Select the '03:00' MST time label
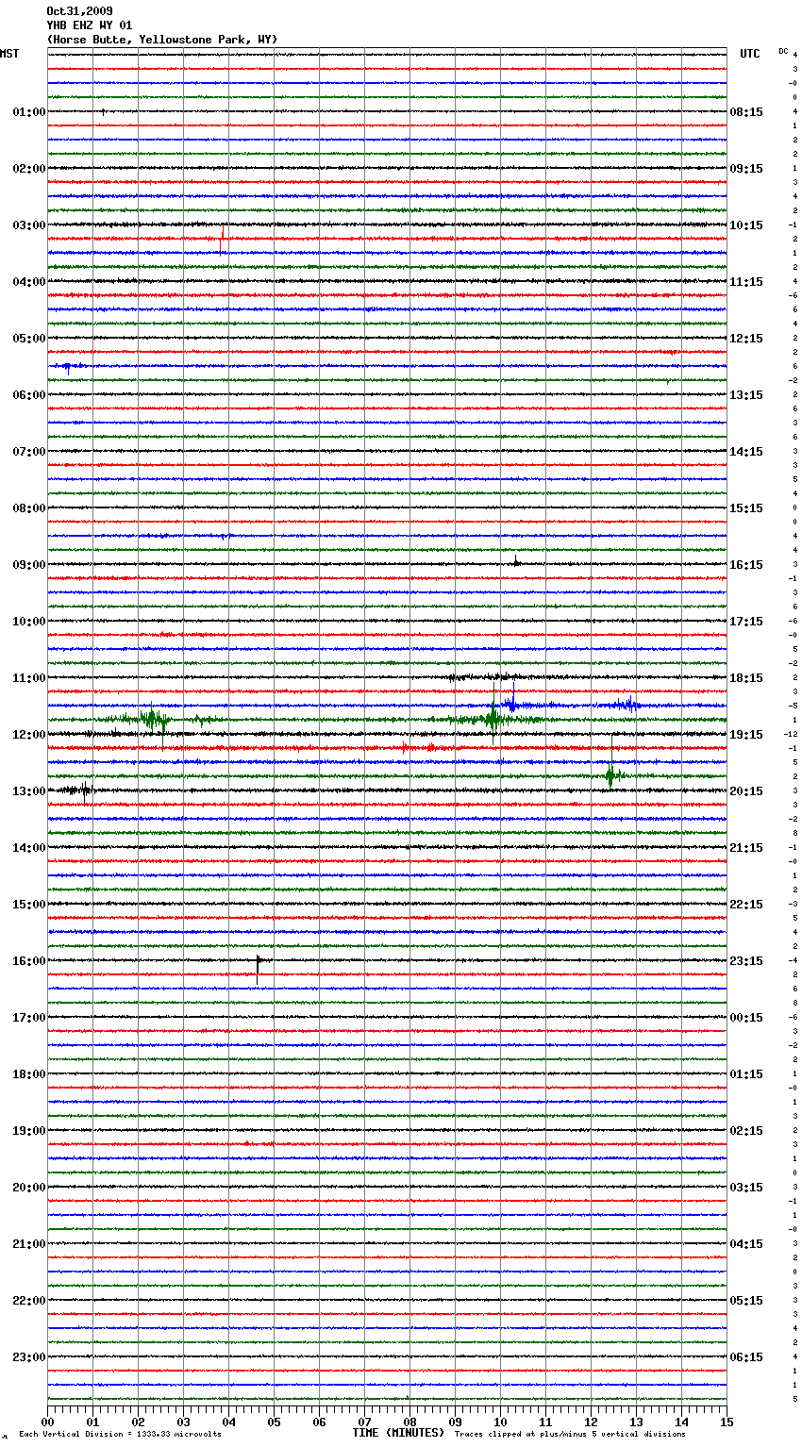 click(29, 225)
